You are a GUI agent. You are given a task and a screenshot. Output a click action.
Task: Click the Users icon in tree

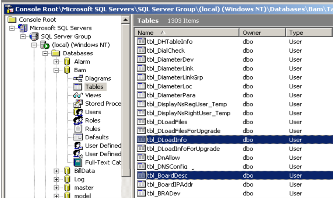coord(78,112)
